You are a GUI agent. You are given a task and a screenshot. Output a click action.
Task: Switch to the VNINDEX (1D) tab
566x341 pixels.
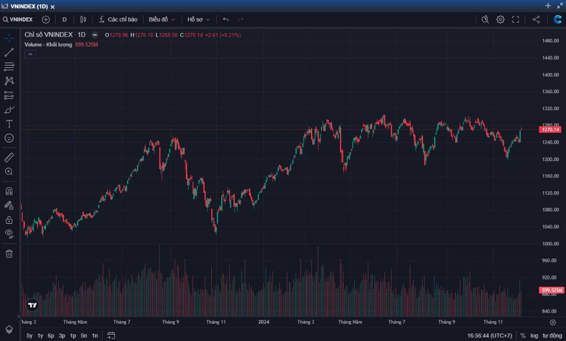coord(29,7)
